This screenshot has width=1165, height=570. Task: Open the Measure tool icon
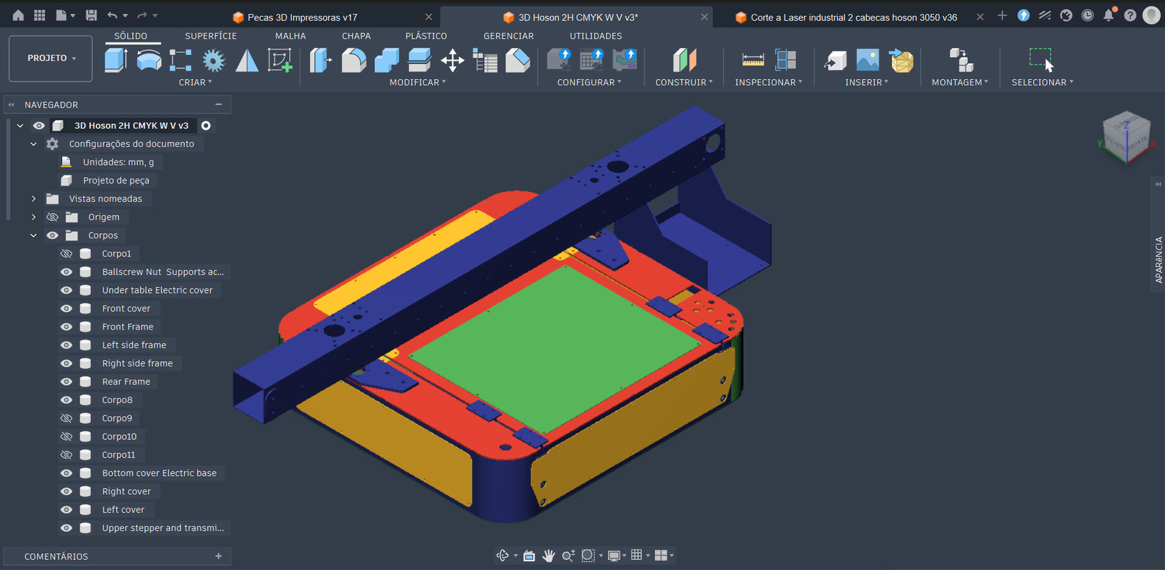[753, 61]
